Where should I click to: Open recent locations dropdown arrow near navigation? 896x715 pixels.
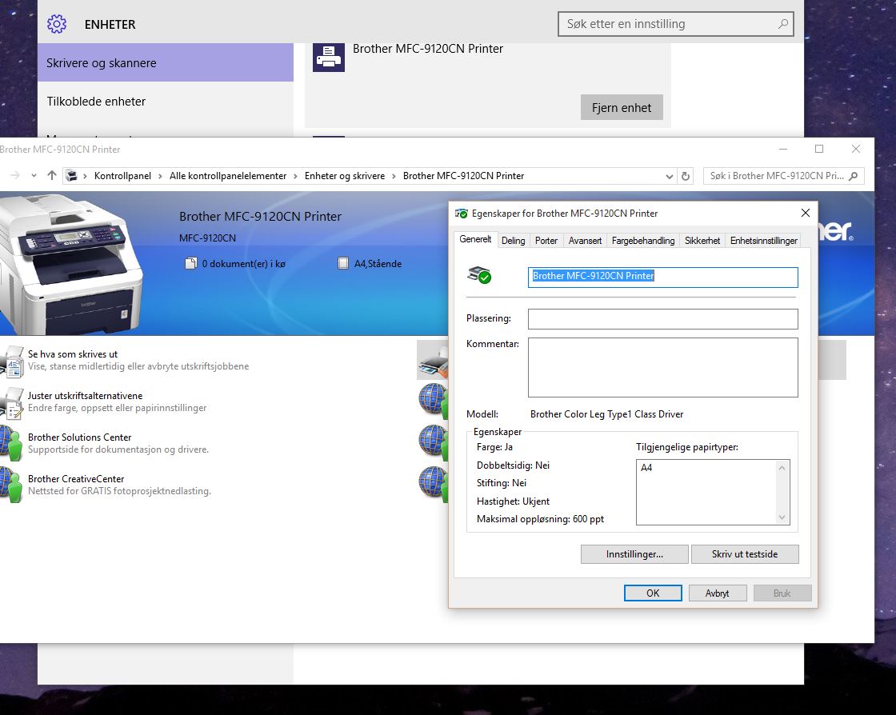34,175
